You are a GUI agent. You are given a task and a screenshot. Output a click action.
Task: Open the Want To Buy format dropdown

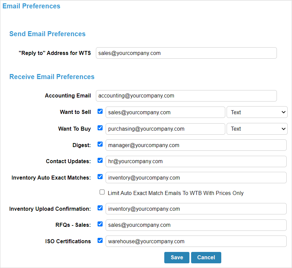click(x=257, y=129)
